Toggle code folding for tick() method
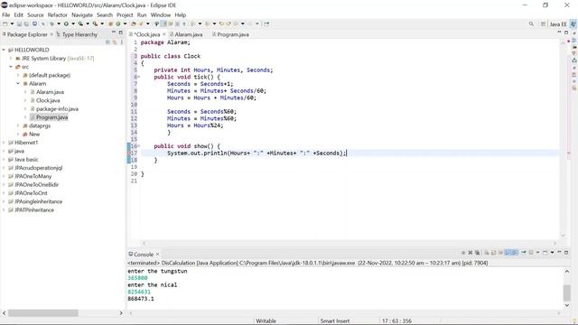Image resolution: width=578 pixels, height=325 pixels. 139,77
